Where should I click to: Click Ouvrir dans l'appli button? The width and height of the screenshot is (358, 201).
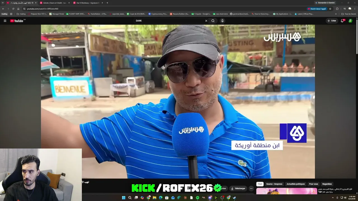(x=317, y=9)
